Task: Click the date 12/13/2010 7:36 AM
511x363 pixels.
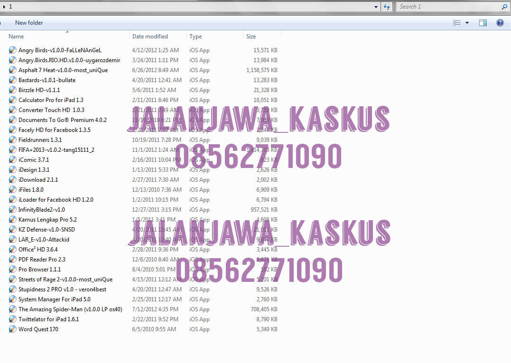Action: [x=157, y=190]
